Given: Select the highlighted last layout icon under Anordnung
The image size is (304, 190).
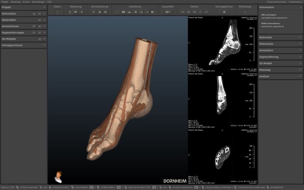Looking at the screenshot, I should point(153,12).
